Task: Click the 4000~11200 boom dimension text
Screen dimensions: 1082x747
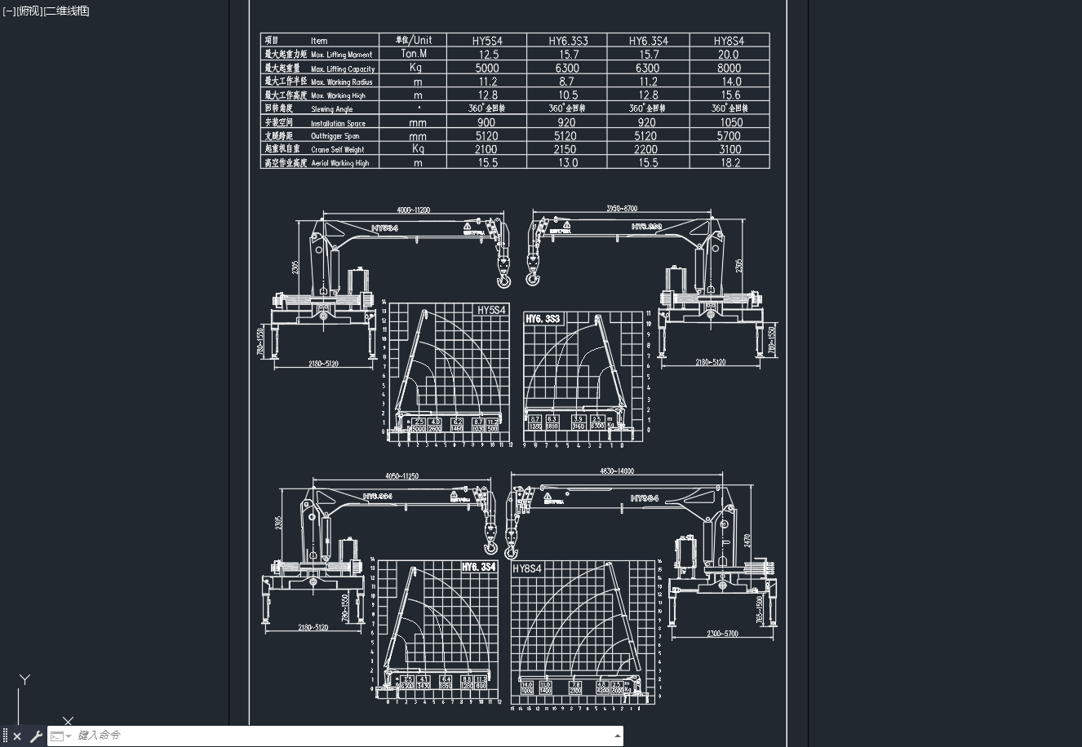Action: (413, 210)
